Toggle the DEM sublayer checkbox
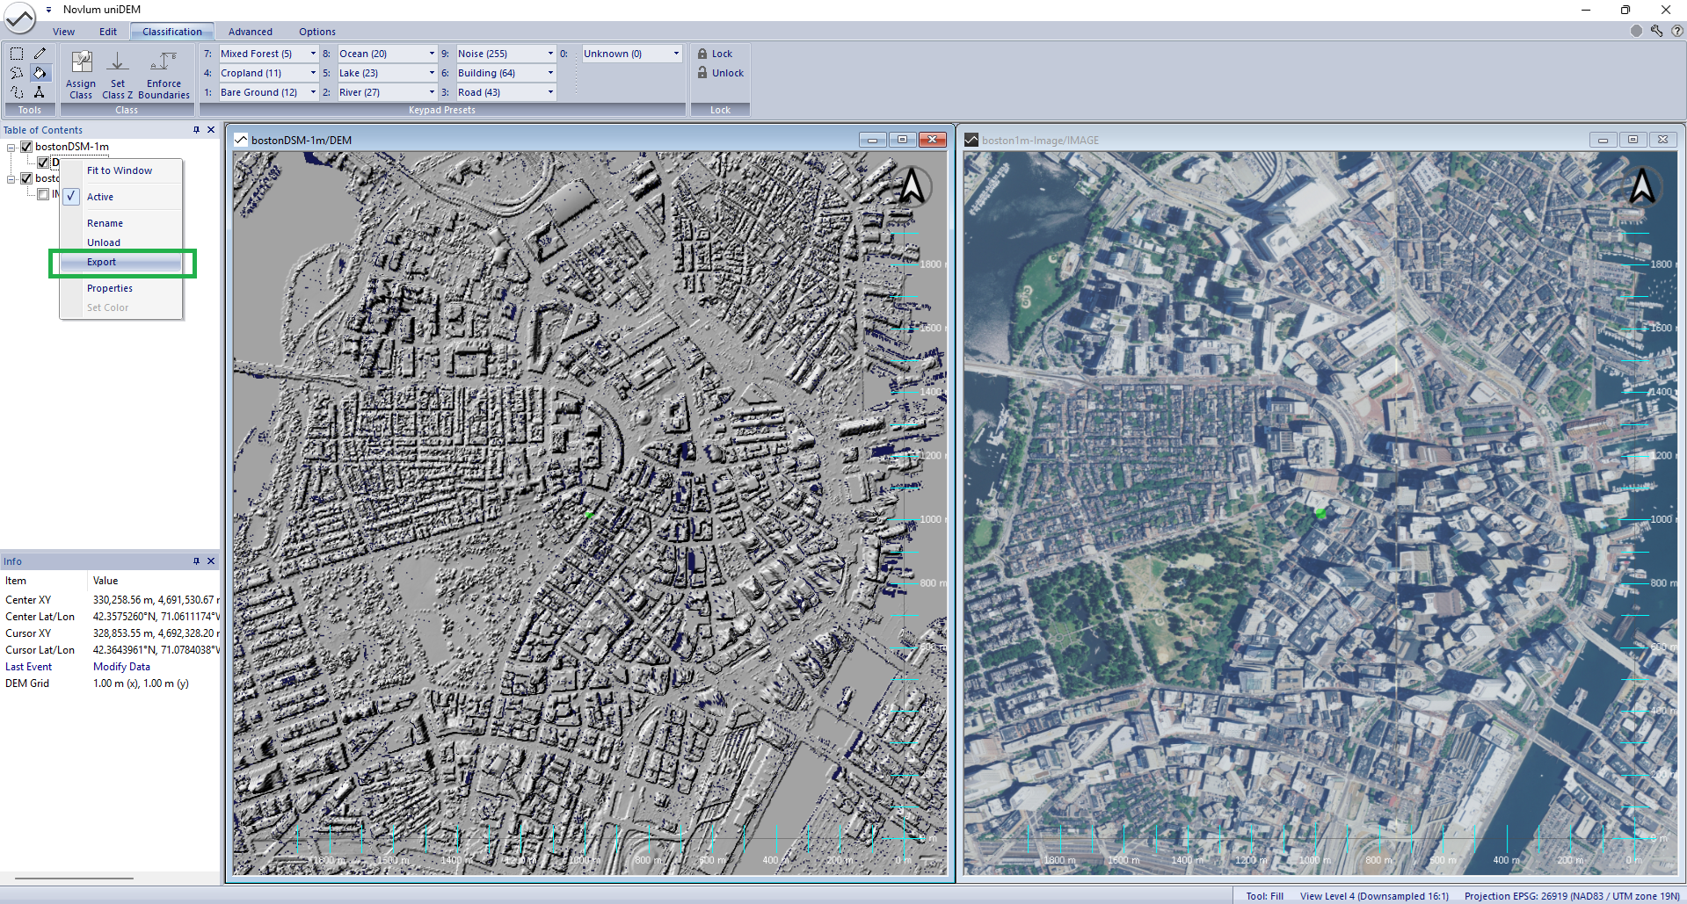 [x=43, y=163]
